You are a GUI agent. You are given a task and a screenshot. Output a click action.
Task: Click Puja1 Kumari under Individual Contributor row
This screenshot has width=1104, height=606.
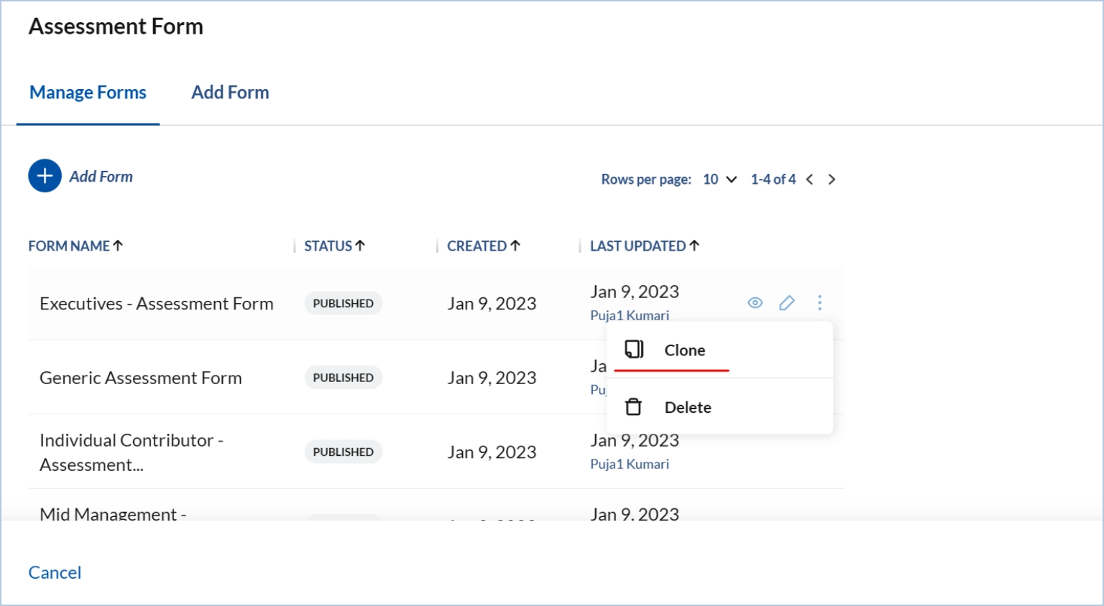point(630,464)
